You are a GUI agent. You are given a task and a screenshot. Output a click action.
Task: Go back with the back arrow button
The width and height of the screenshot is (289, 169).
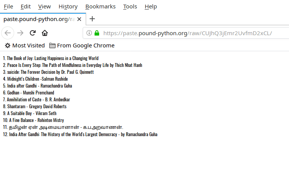[7, 33]
